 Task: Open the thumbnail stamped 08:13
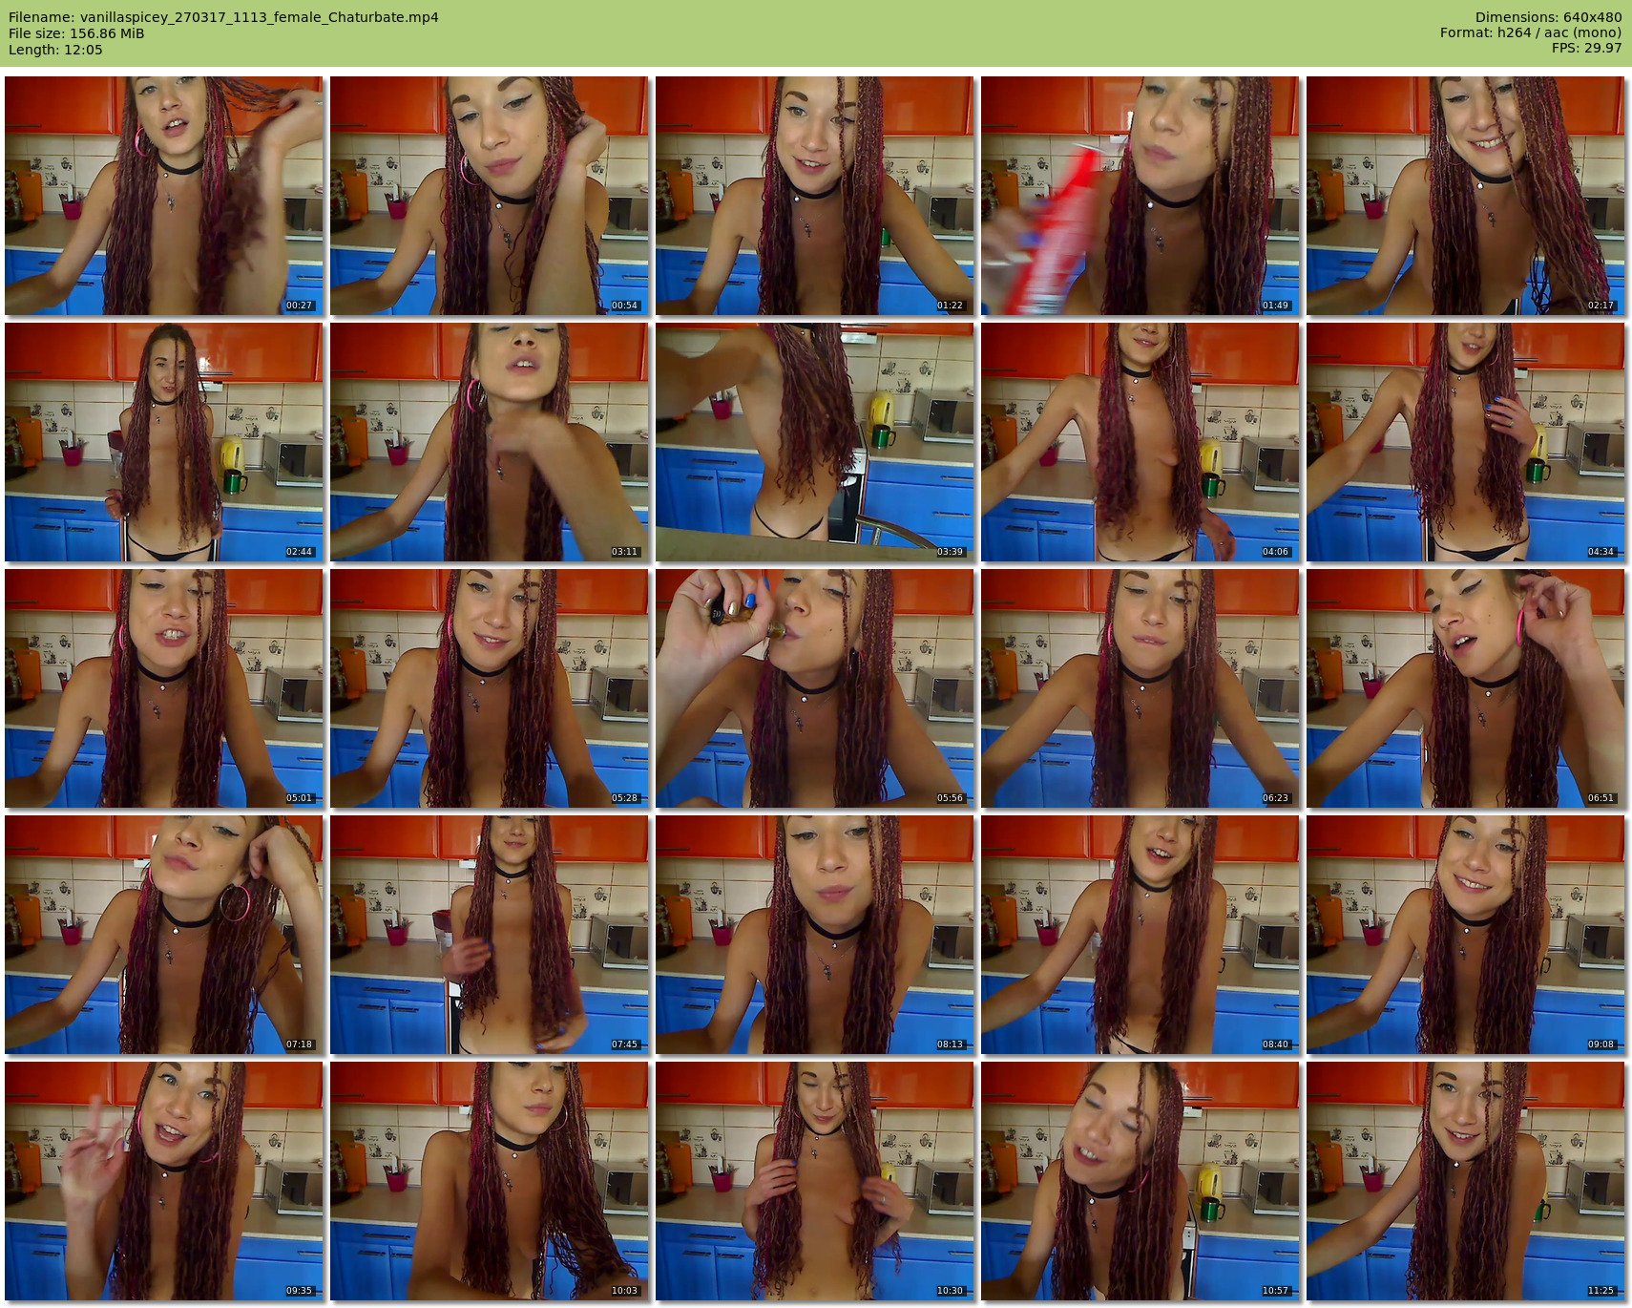[x=815, y=935]
